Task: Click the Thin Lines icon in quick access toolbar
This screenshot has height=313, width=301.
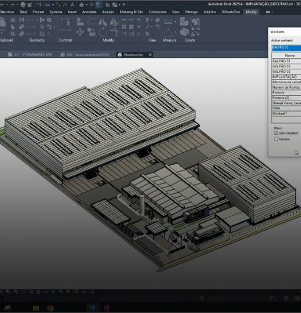Action: point(99,5)
